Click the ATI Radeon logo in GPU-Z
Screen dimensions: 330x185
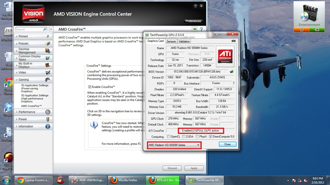pyautogui.click(x=225, y=56)
